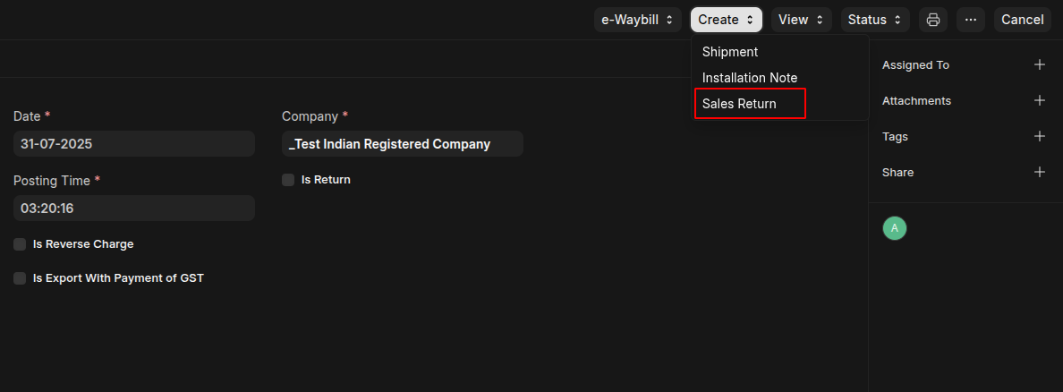Click the green user avatar A

(894, 228)
